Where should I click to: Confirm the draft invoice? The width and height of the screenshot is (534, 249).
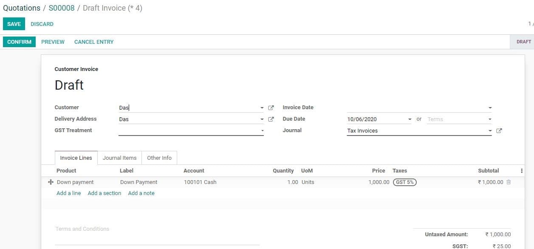tap(19, 42)
